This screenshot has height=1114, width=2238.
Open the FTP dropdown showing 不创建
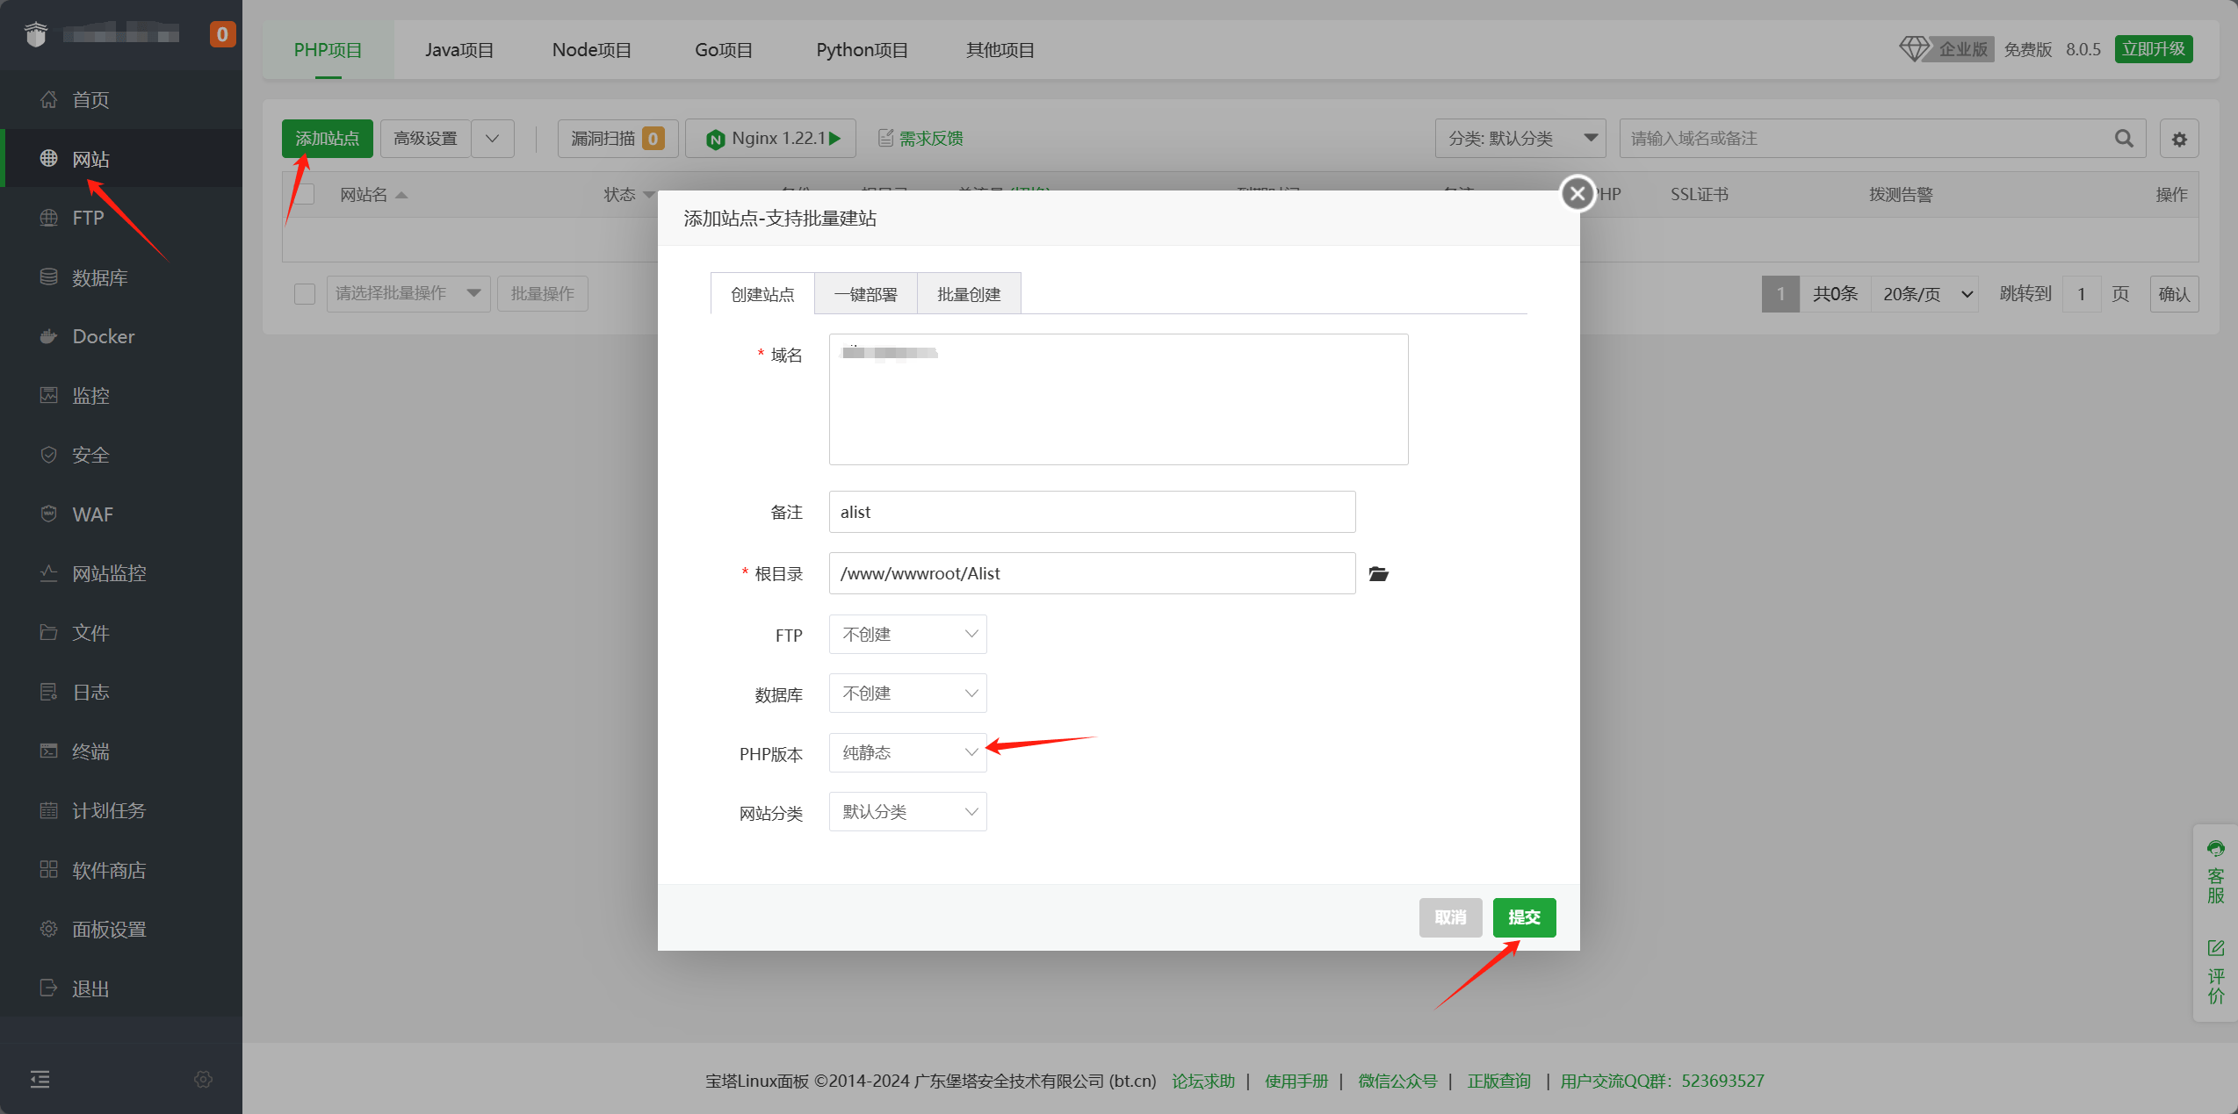pos(907,635)
